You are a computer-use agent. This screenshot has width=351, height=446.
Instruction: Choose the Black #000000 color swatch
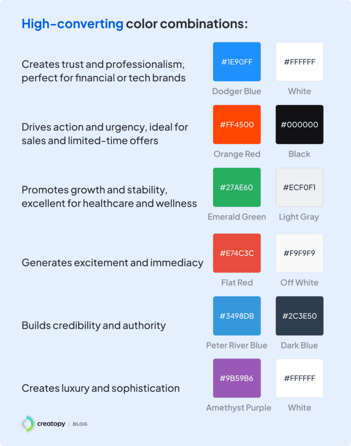tap(299, 125)
